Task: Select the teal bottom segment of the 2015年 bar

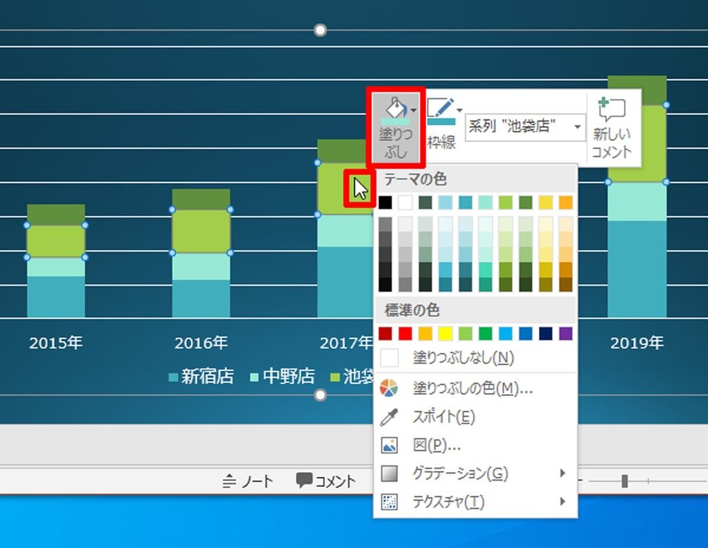Action: (x=56, y=296)
